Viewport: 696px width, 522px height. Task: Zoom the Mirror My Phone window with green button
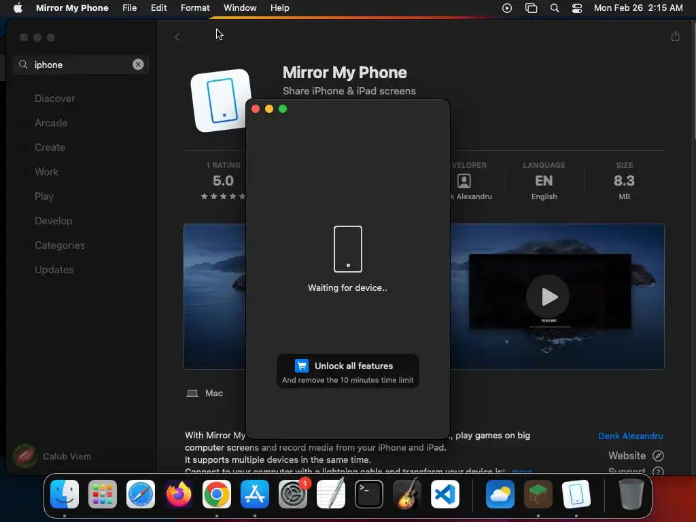(x=283, y=109)
